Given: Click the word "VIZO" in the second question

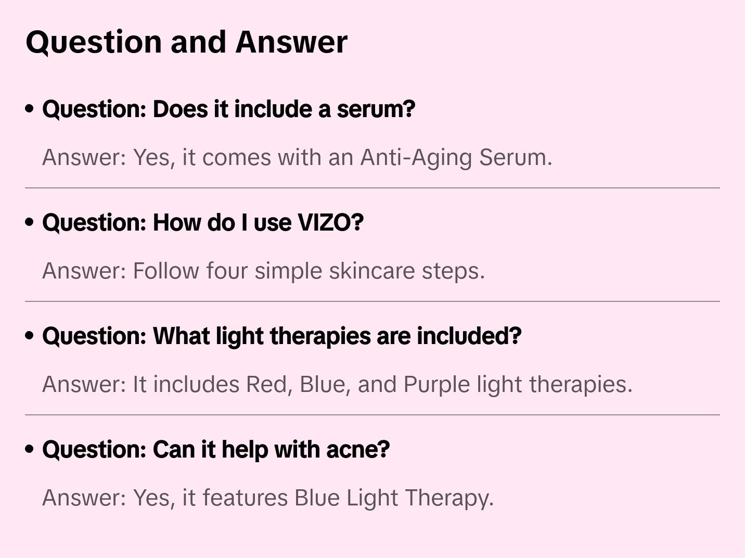Looking at the screenshot, I should [x=324, y=222].
